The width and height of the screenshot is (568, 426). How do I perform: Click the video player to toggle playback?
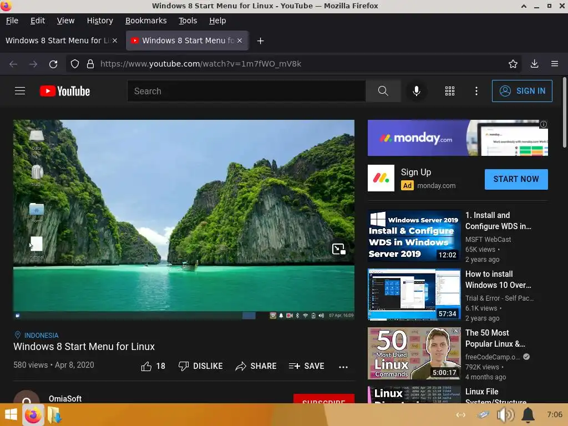tap(184, 220)
